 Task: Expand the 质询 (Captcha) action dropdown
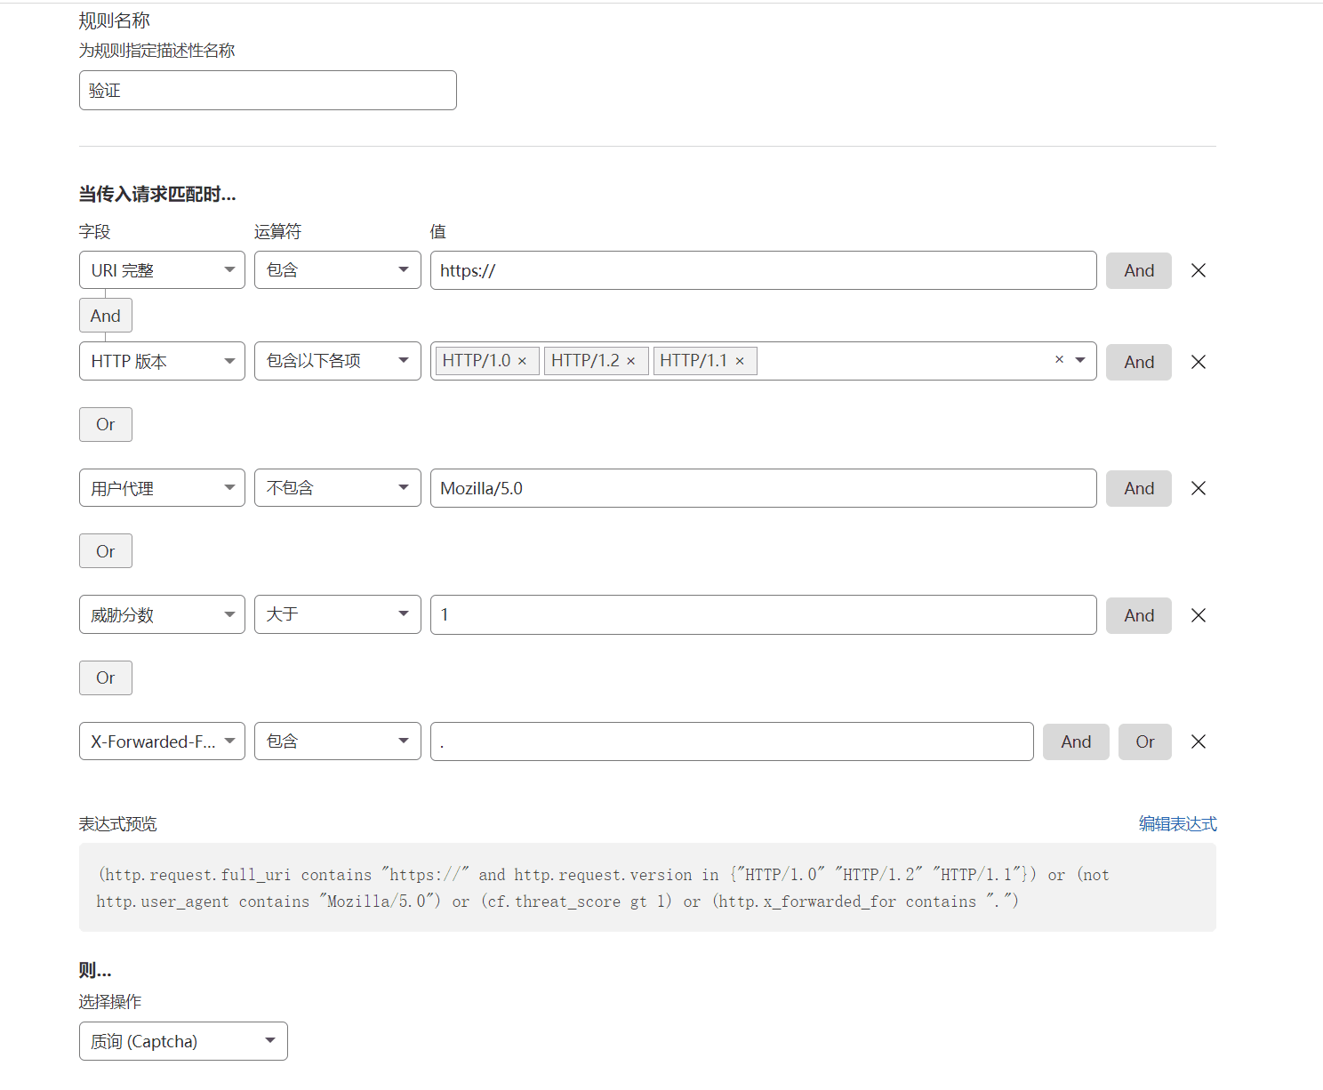coord(183,1041)
